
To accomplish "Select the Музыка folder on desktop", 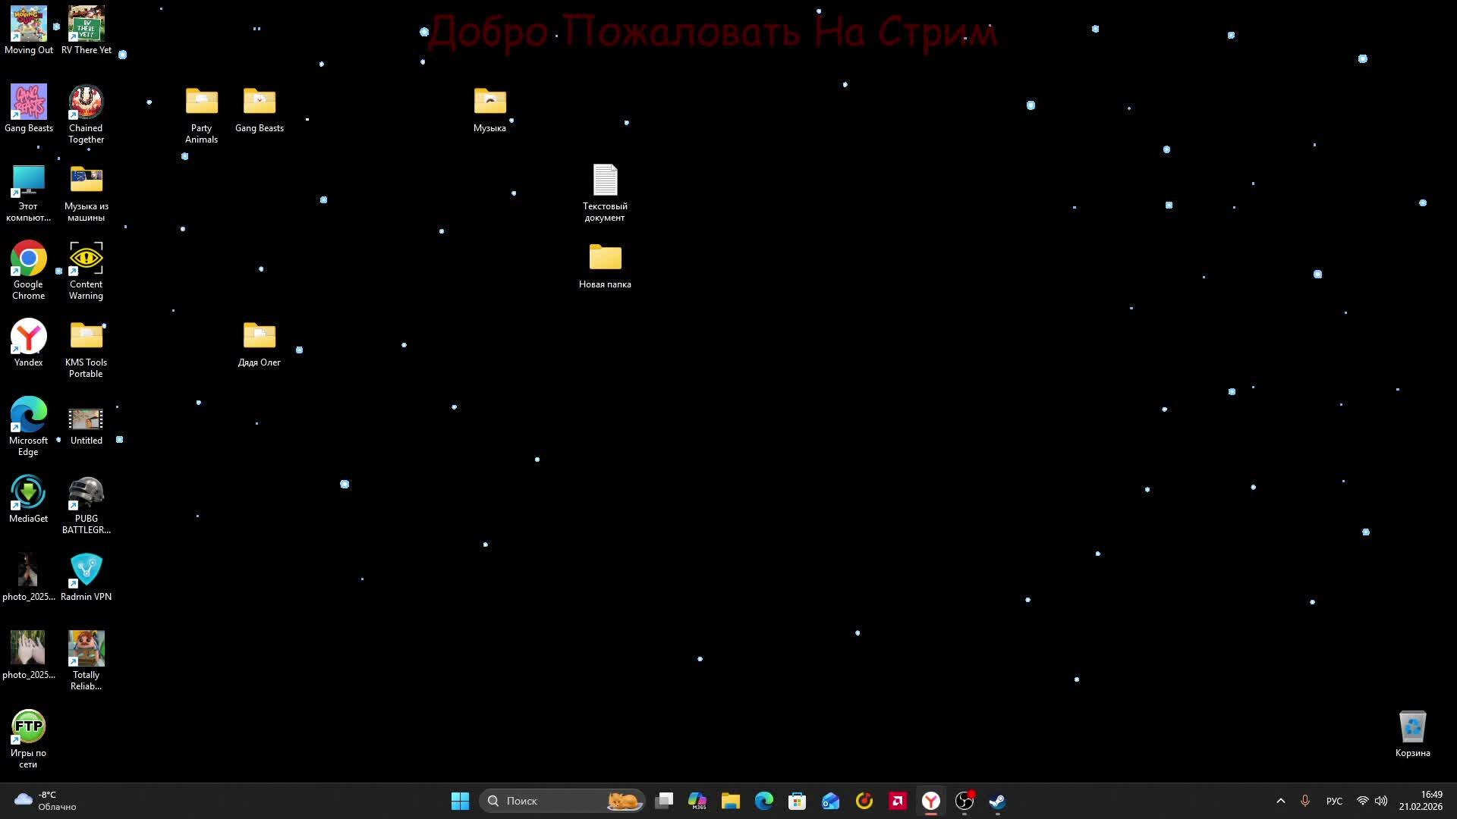I will click(489, 103).
